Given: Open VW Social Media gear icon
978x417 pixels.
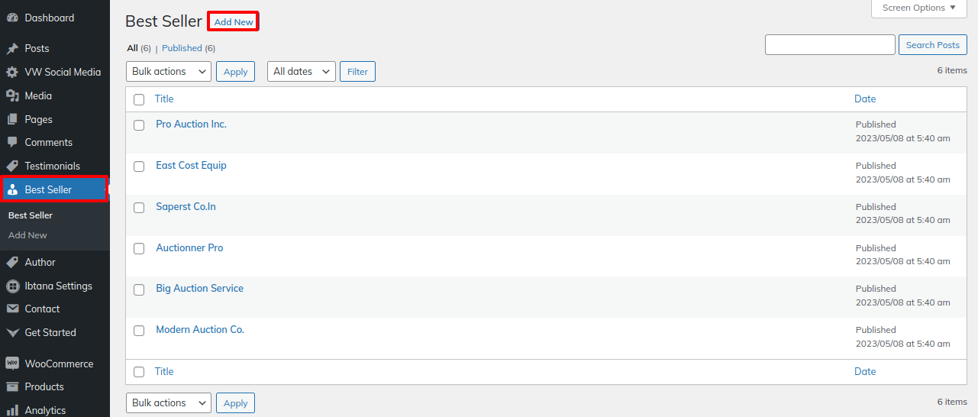Looking at the screenshot, I should point(12,73).
